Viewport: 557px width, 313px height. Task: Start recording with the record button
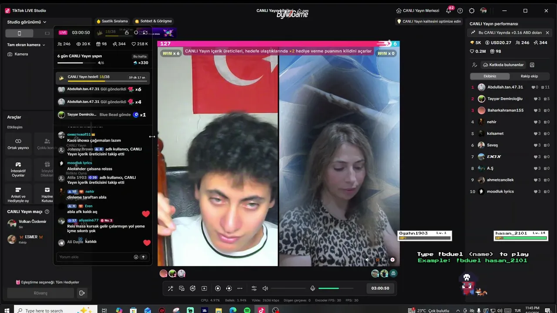pos(218,288)
